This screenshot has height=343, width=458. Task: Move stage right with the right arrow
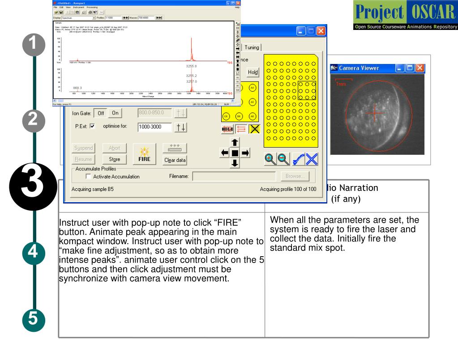[245, 153]
